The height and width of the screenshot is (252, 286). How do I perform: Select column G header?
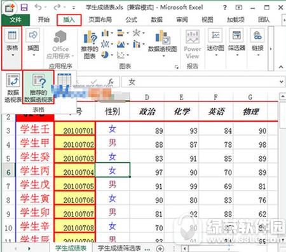(250, 97)
